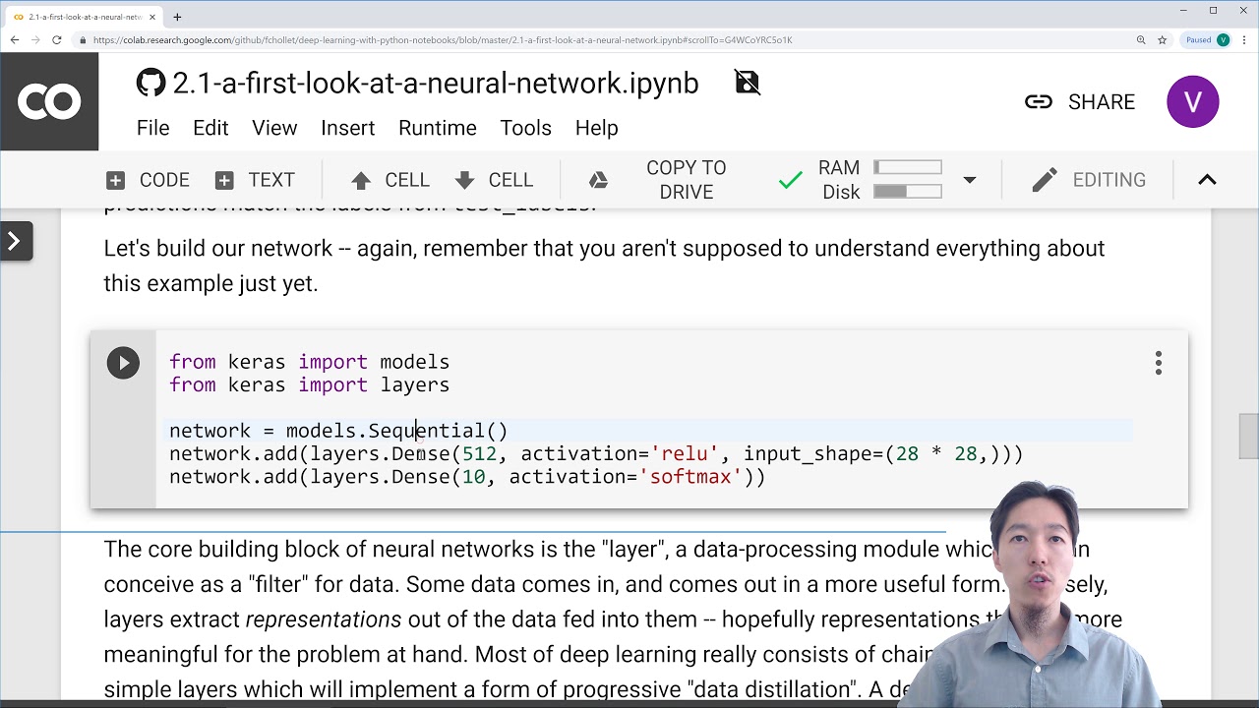Image resolution: width=1259 pixels, height=708 pixels.
Task: Click the paragraph starting 'Let's build our network'
Action: 604,265
